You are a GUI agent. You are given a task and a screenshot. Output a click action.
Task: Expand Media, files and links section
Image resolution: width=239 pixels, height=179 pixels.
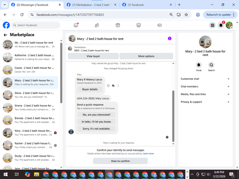(x=205, y=94)
